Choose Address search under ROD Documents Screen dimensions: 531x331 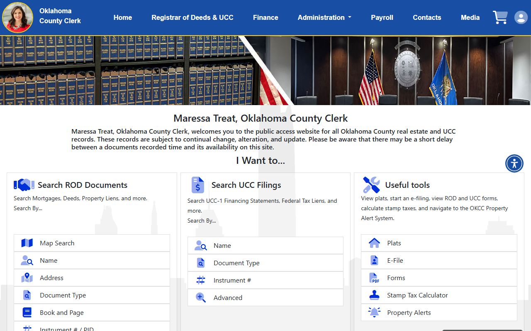[92, 278]
